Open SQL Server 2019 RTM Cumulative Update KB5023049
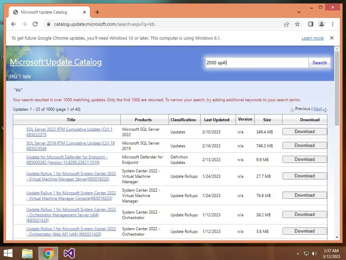This screenshot has height=260, width=346. coord(70,146)
